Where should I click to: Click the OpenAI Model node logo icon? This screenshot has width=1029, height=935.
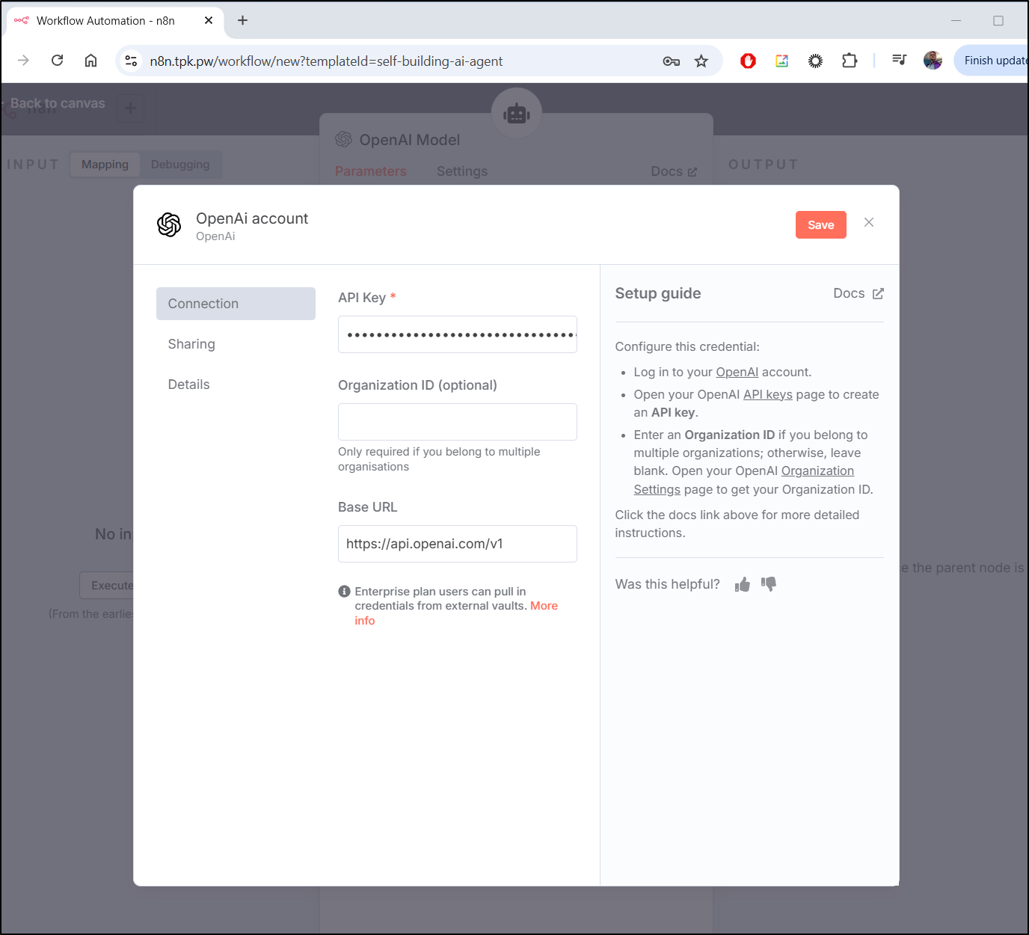pyautogui.click(x=344, y=139)
